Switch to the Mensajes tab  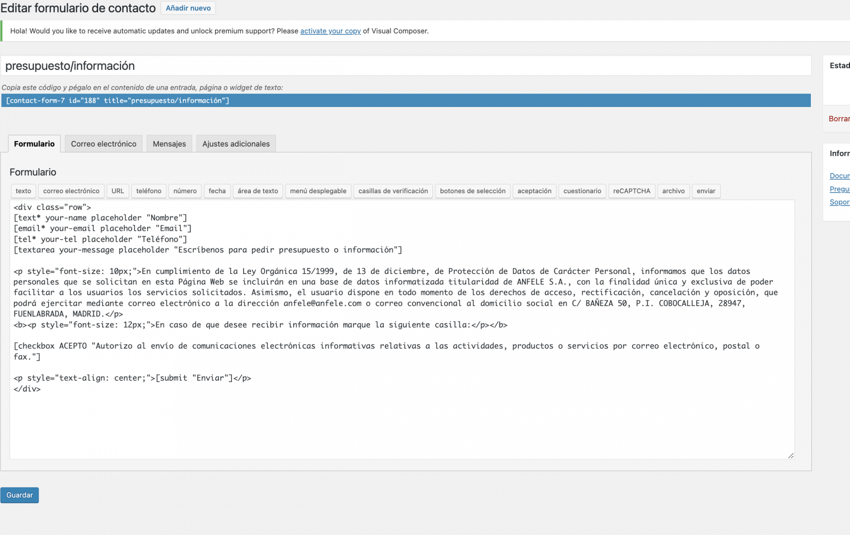169,144
